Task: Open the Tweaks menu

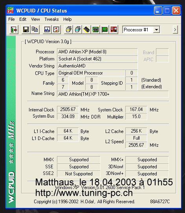Action: pyautogui.click(x=51, y=19)
